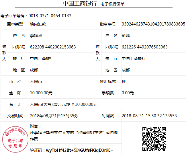Click the 钞 cash/remittance flag value

(x=124, y=81)
